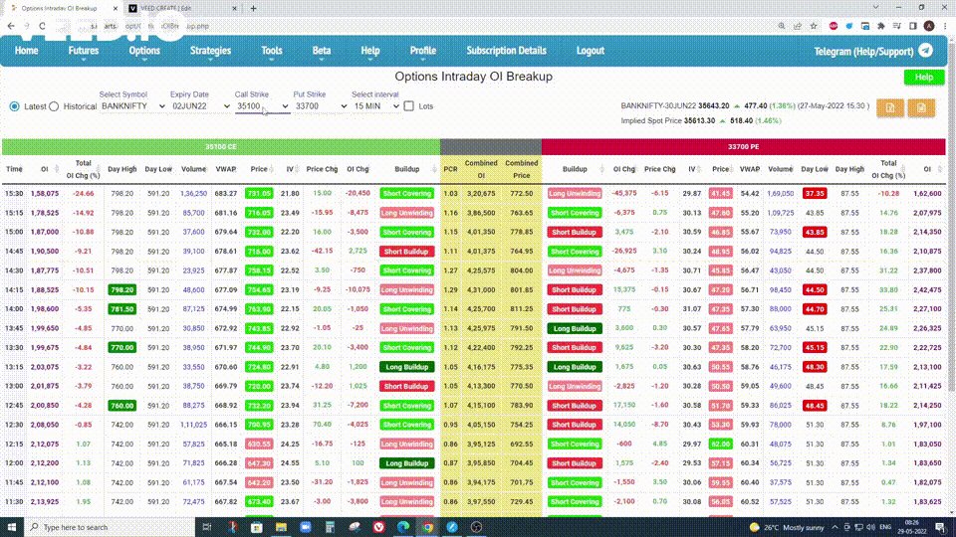This screenshot has width=956, height=537.
Task: Click the PCR column header
Action: 450,169
